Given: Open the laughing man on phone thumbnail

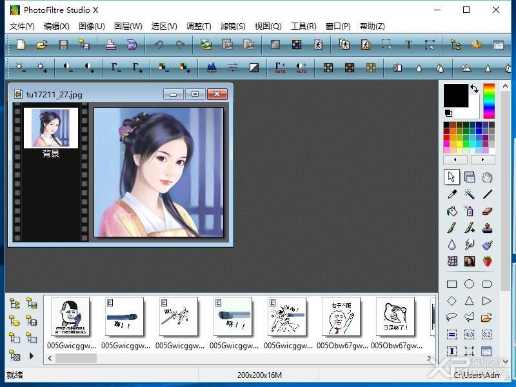Looking at the screenshot, I should 70,317.
